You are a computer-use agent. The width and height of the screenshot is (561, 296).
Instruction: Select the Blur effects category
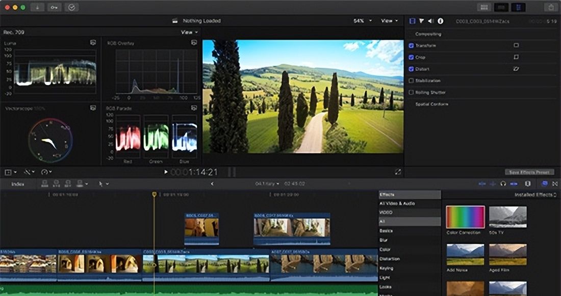384,240
